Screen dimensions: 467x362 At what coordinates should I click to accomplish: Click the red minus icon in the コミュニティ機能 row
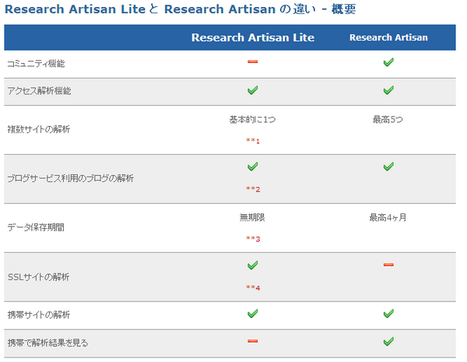point(252,62)
